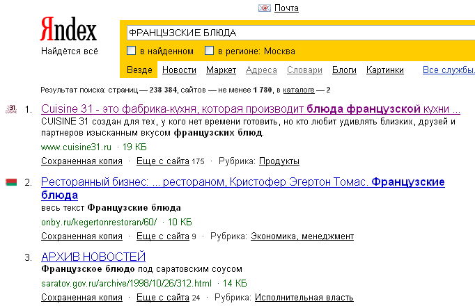475x306 pixels.
Task: Enable the 'в регионе: Москва' checkbox
Action: [209, 51]
